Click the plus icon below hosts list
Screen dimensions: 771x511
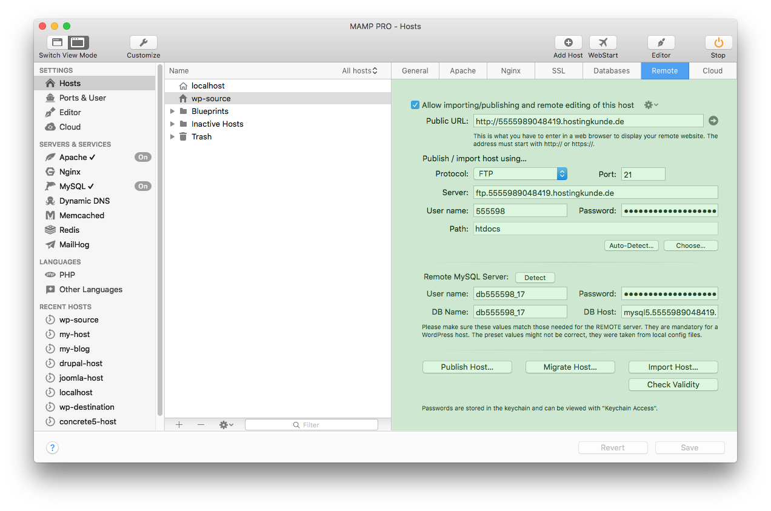[x=179, y=425]
